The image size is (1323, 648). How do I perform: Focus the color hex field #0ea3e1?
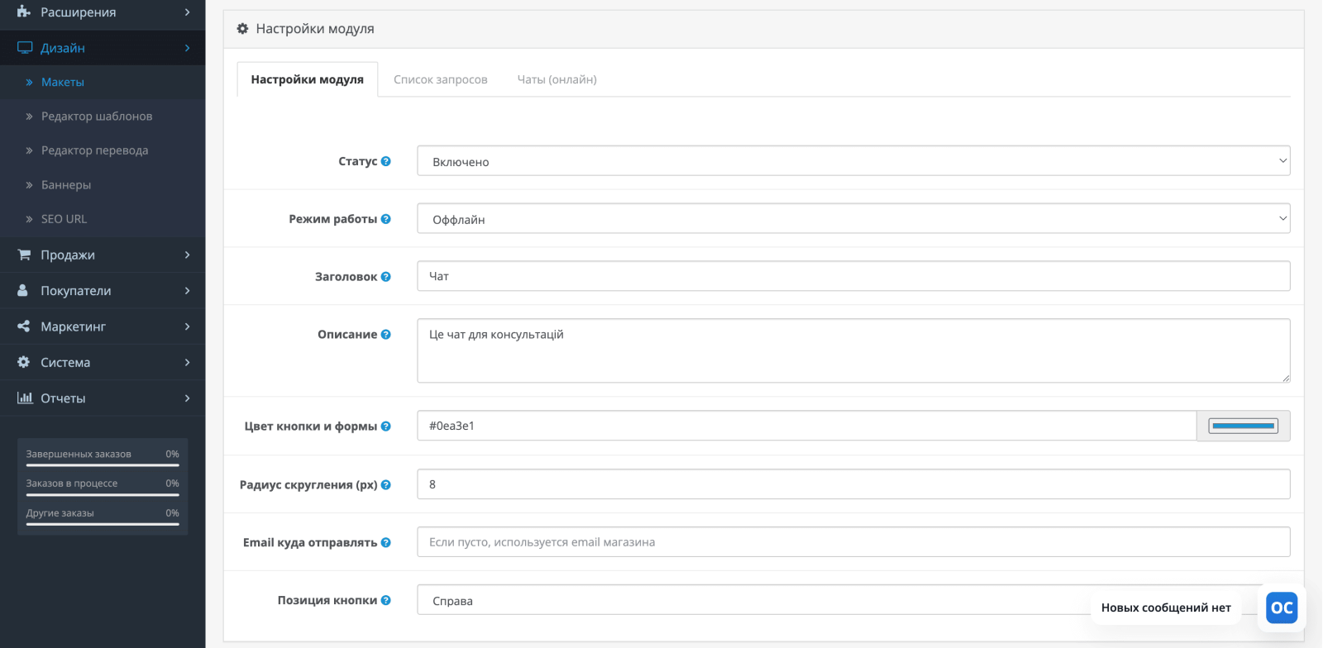click(x=807, y=426)
